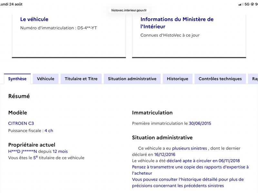258x193 pixels.
Task: Open the partially visible Rap… tab
Action: click(x=253, y=79)
